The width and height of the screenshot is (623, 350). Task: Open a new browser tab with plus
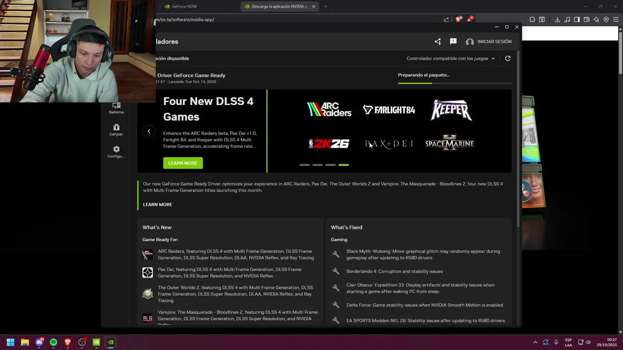click(326, 6)
